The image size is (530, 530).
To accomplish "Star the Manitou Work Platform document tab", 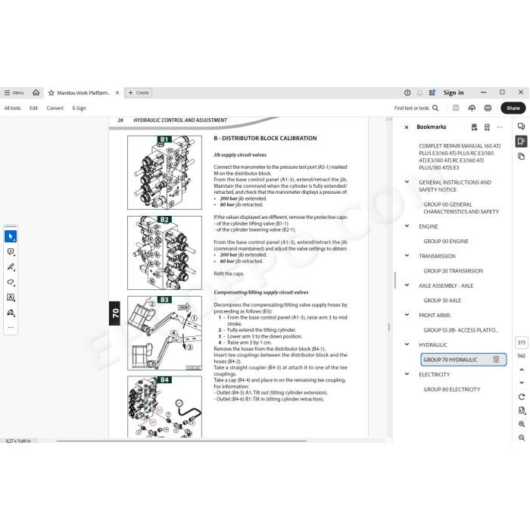I will (51, 92).
